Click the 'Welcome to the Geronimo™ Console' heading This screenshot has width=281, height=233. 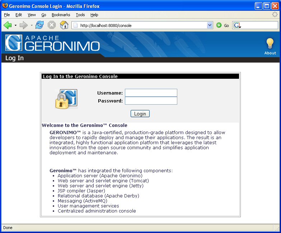point(84,125)
